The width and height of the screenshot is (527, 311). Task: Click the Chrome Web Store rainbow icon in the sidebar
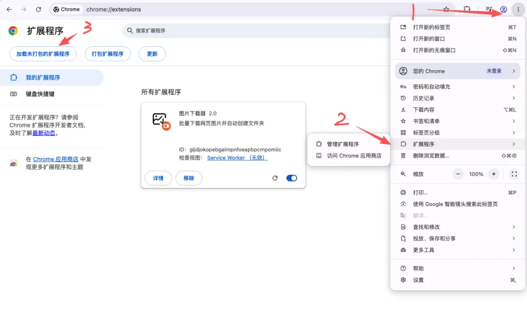(14, 164)
